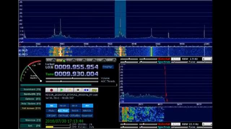Toggle the NB IF noise blanker
The height and width of the screenshot is (129, 231).
[x=75, y=106]
